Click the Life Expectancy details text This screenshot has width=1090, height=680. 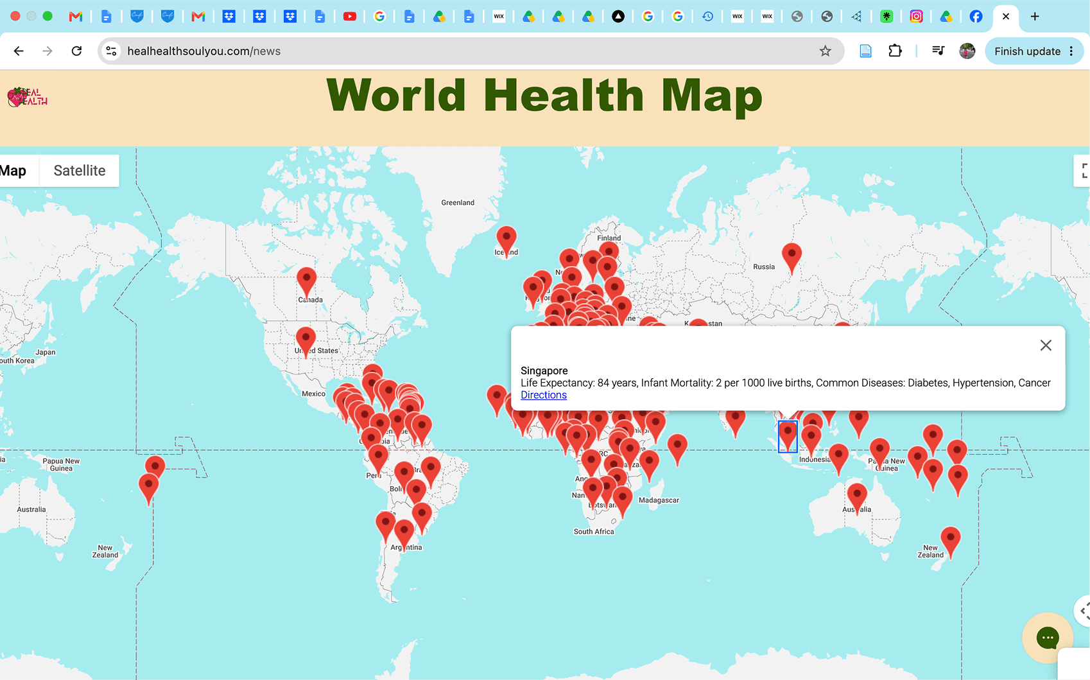[x=786, y=383]
